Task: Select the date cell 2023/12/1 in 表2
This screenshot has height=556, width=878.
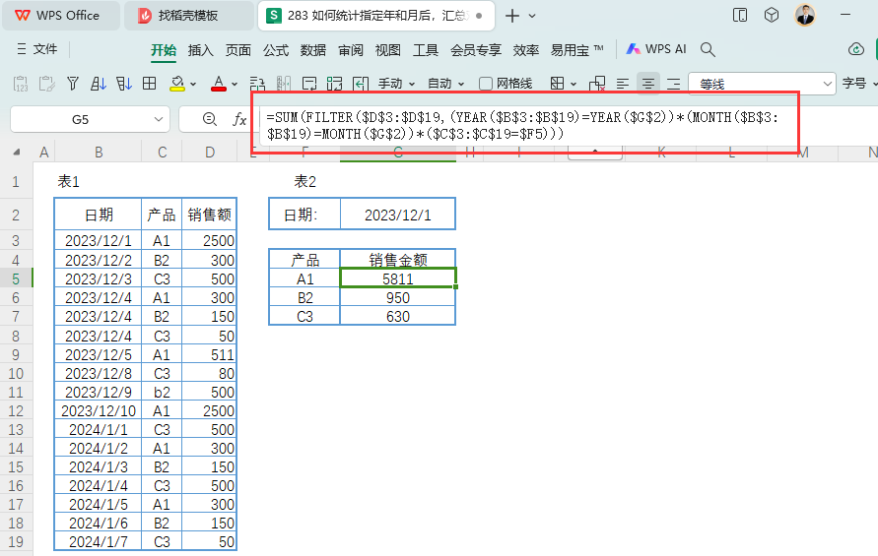Action: [x=397, y=215]
